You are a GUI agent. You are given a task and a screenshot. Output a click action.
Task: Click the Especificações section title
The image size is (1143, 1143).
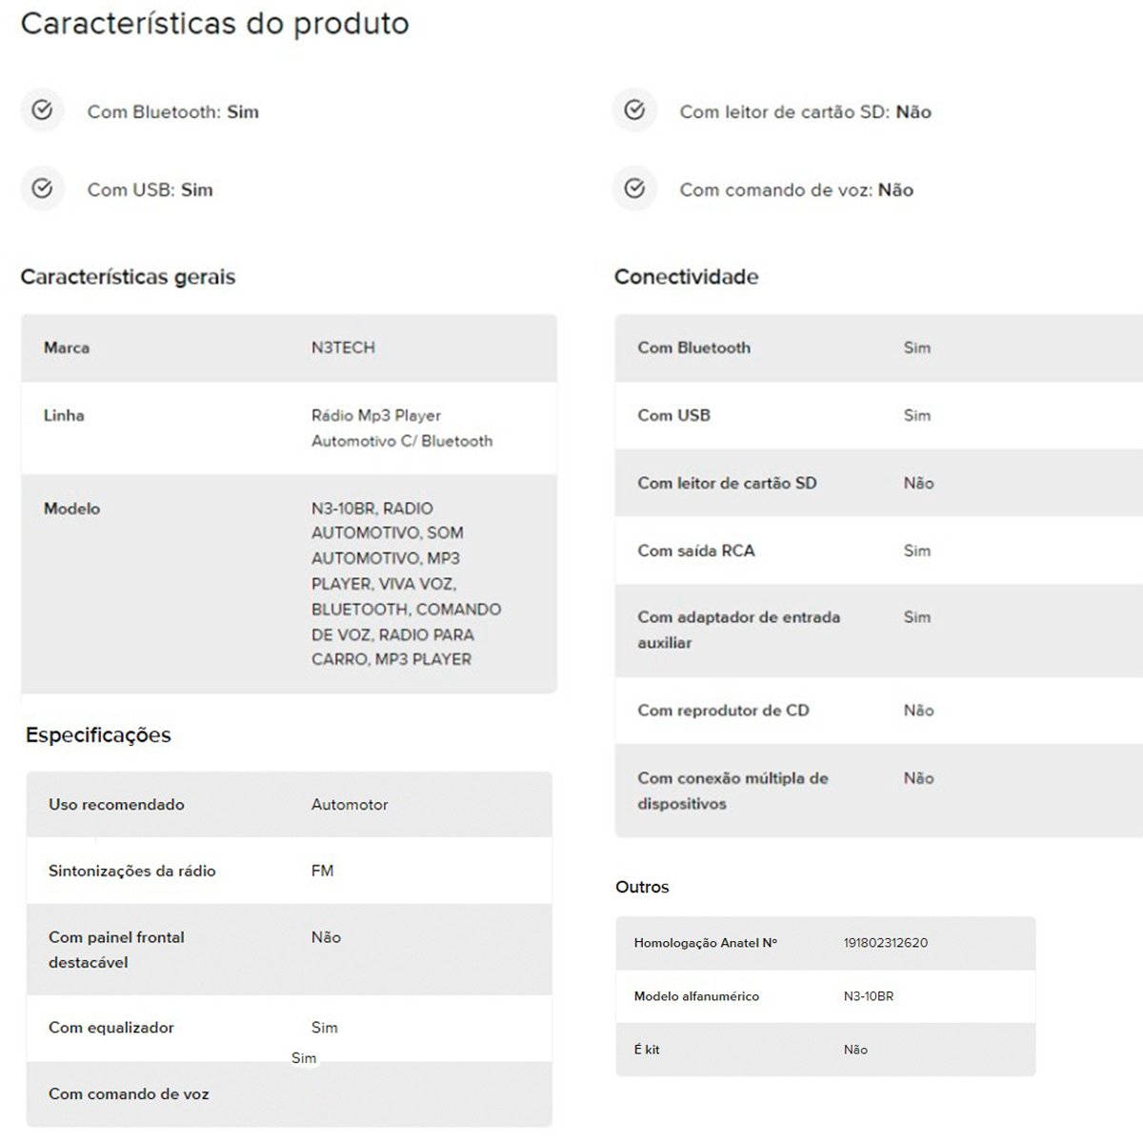[x=98, y=735]
